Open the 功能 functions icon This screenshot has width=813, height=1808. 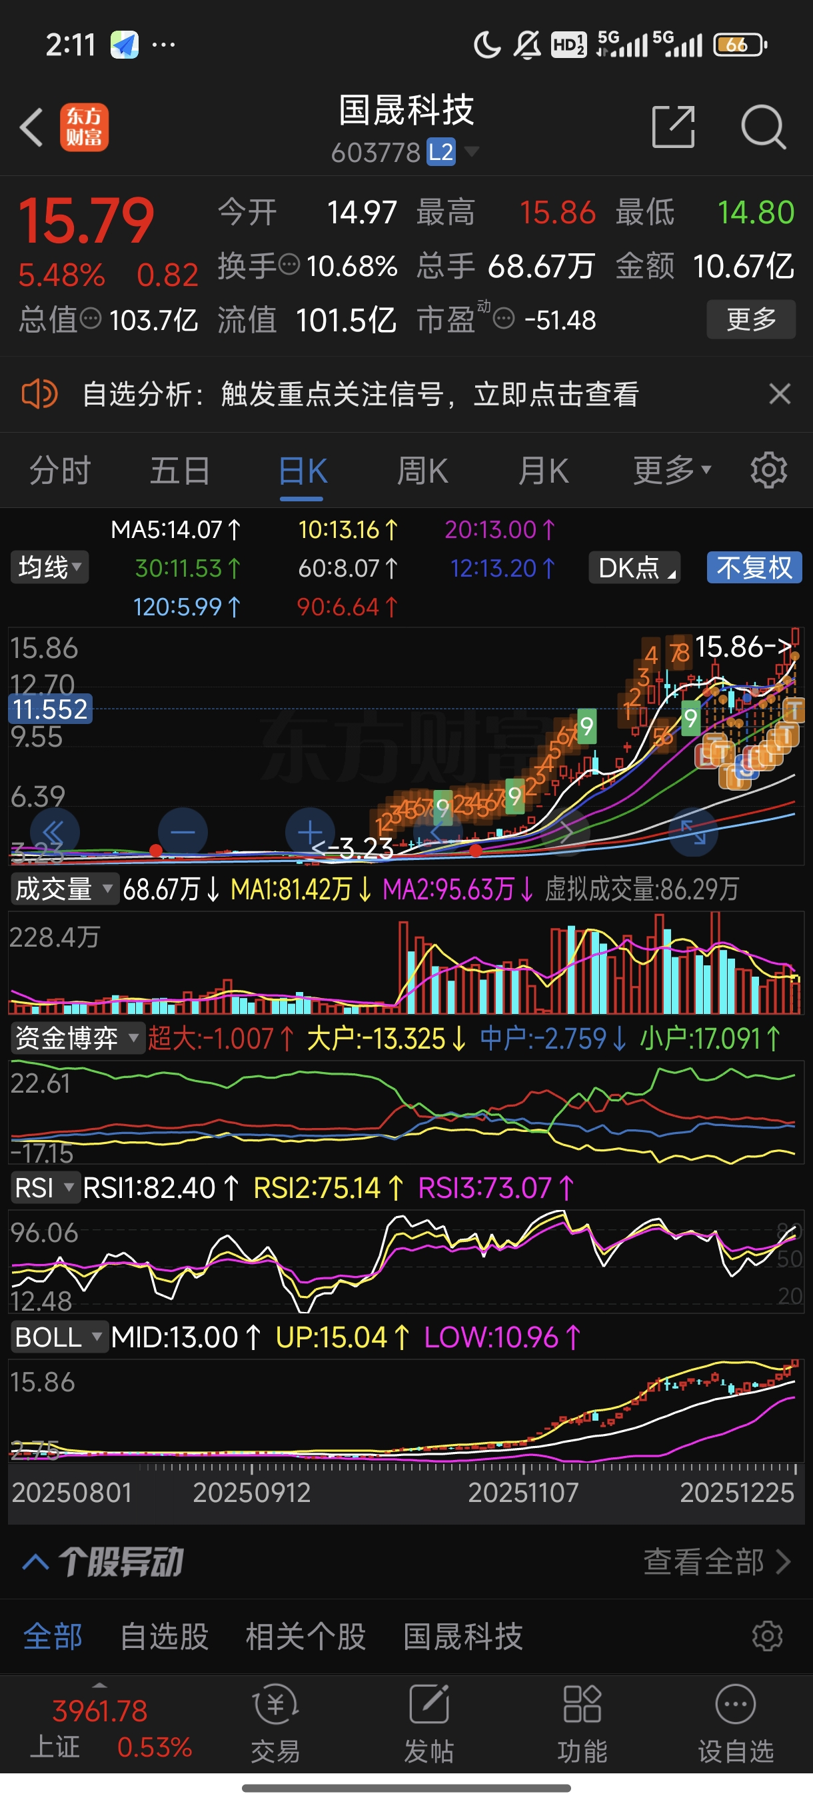coord(582,1724)
